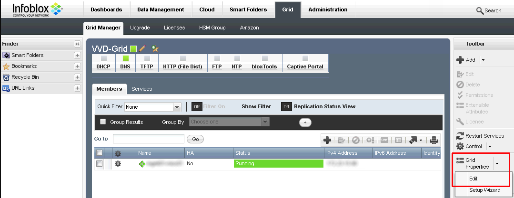Expand the Grid Properties dropdown arrow
The image size is (514, 198).
(x=497, y=163)
